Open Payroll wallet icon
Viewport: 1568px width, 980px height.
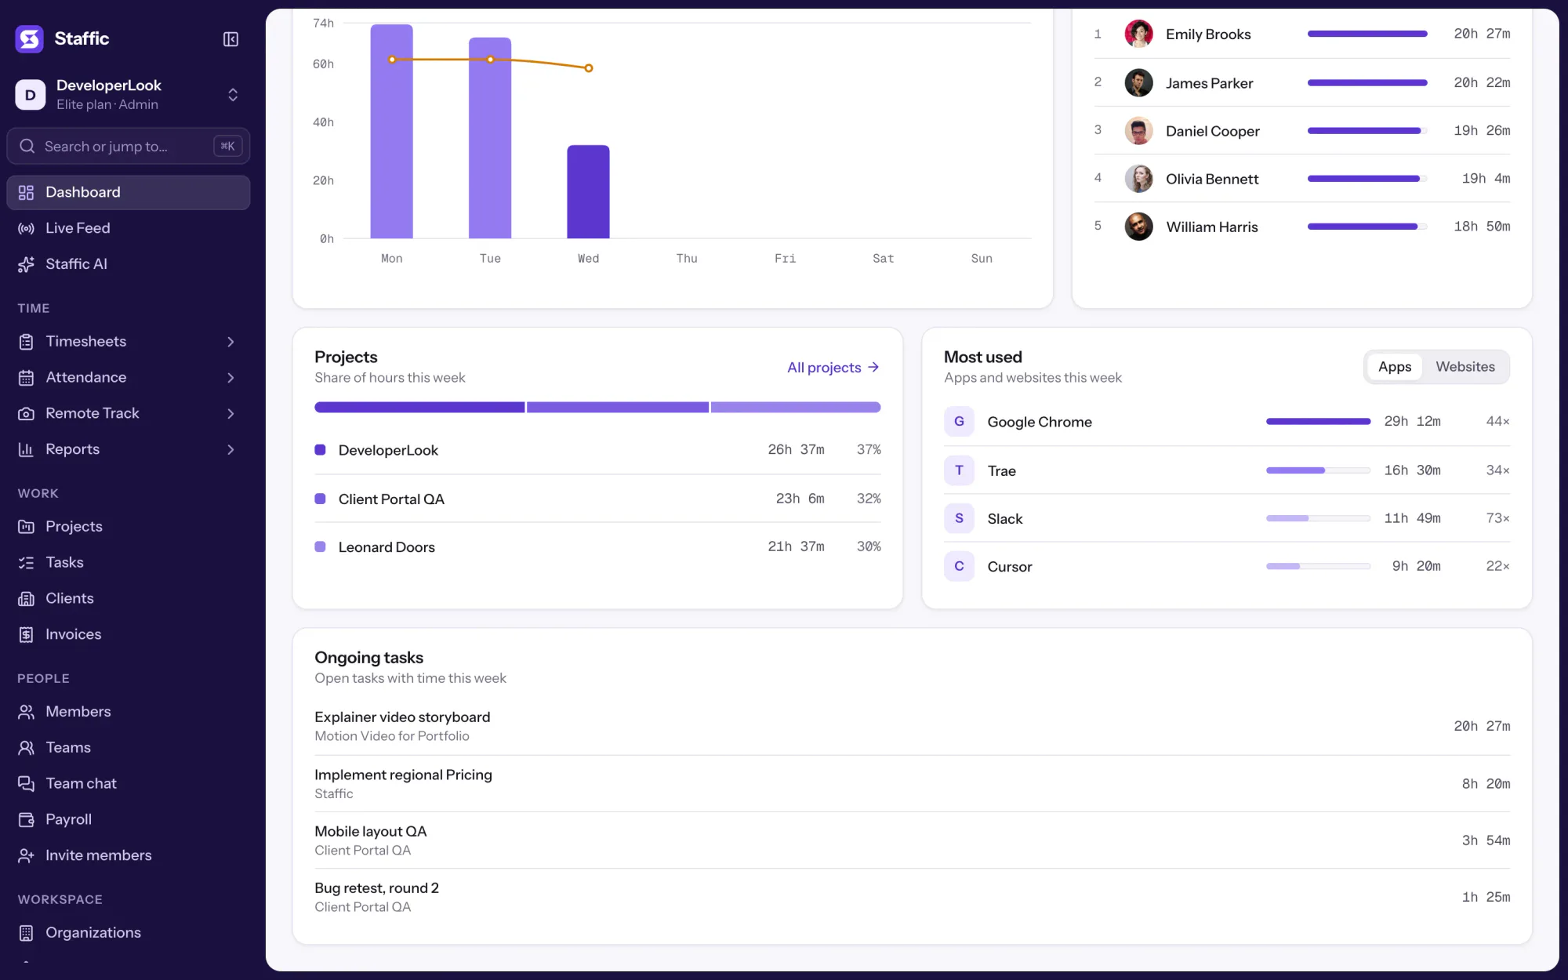tap(26, 819)
